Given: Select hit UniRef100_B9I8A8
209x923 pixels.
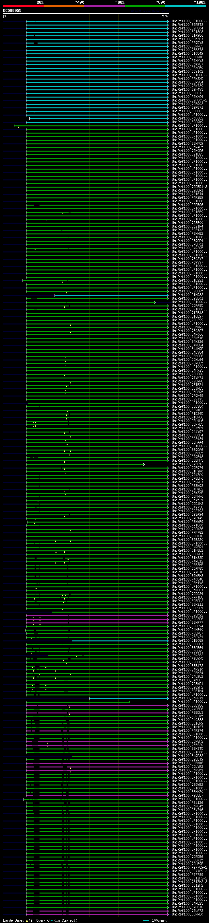Looking at the screenshot, I should coord(187,32).
